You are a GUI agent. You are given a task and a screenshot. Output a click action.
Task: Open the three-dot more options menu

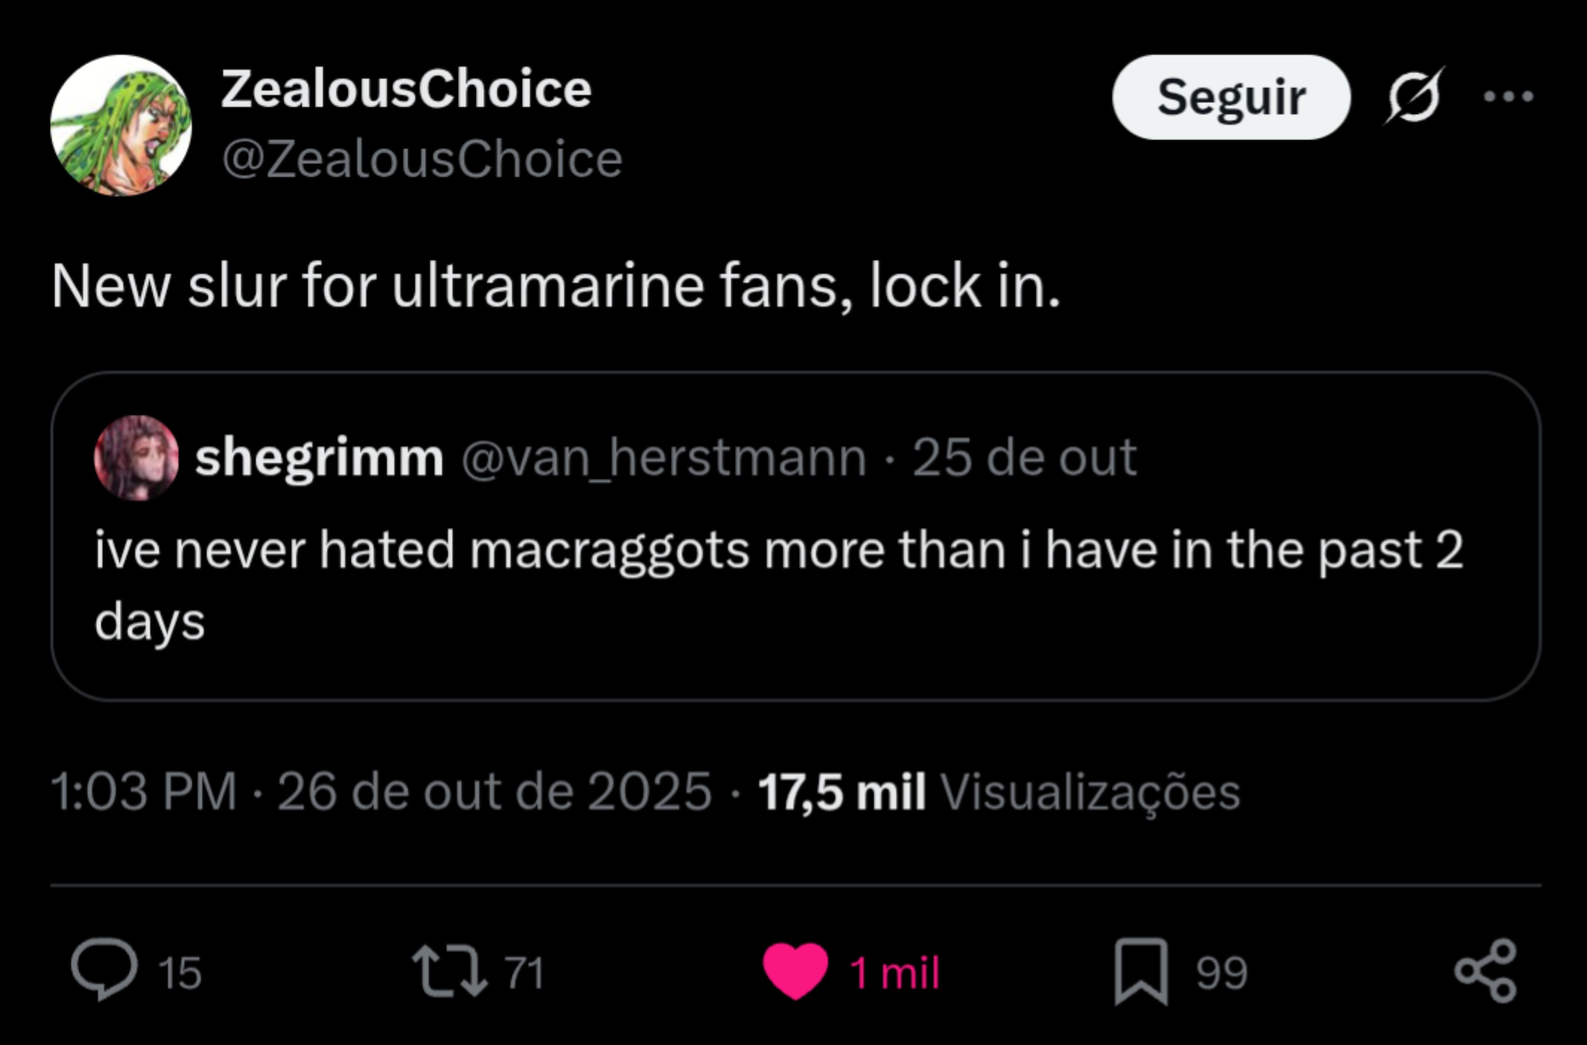pyautogui.click(x=1508, y=97)
